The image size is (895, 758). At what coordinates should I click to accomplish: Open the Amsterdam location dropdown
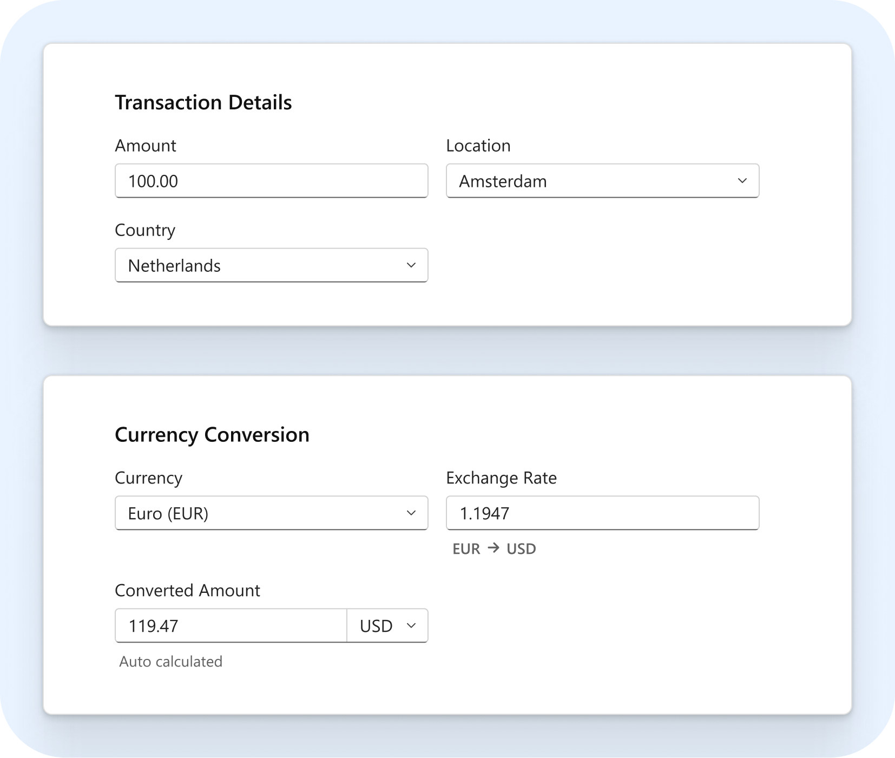click(602, 181)
